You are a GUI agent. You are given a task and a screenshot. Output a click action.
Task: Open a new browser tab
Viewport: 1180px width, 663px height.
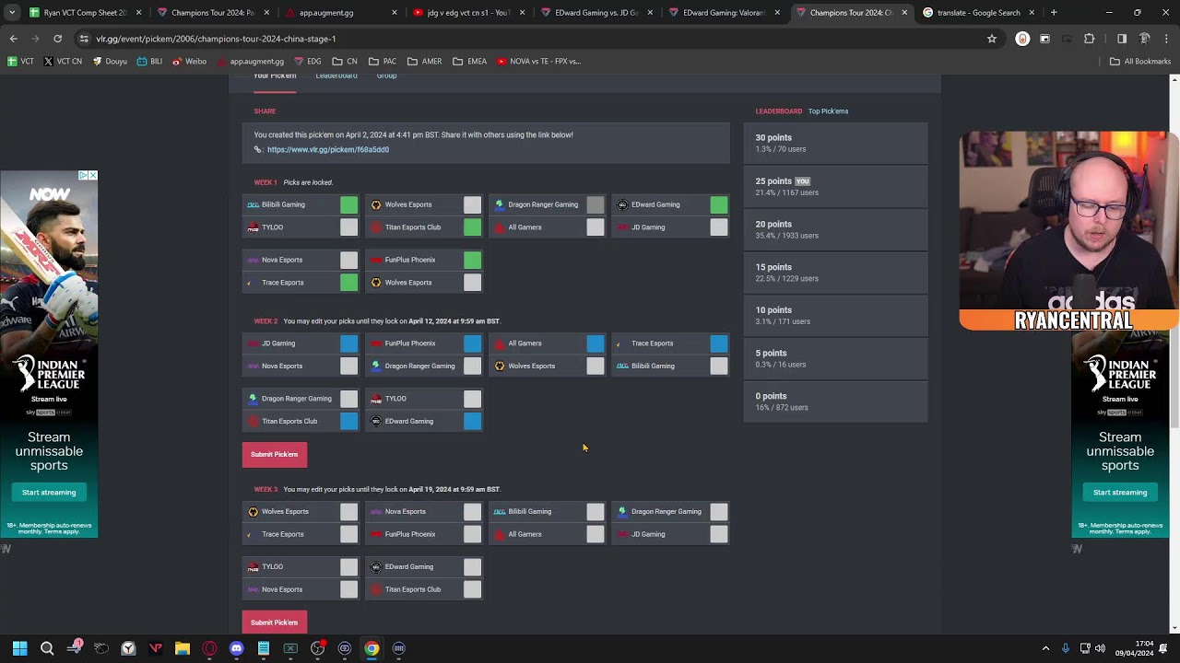click(x=1054, y=13)
